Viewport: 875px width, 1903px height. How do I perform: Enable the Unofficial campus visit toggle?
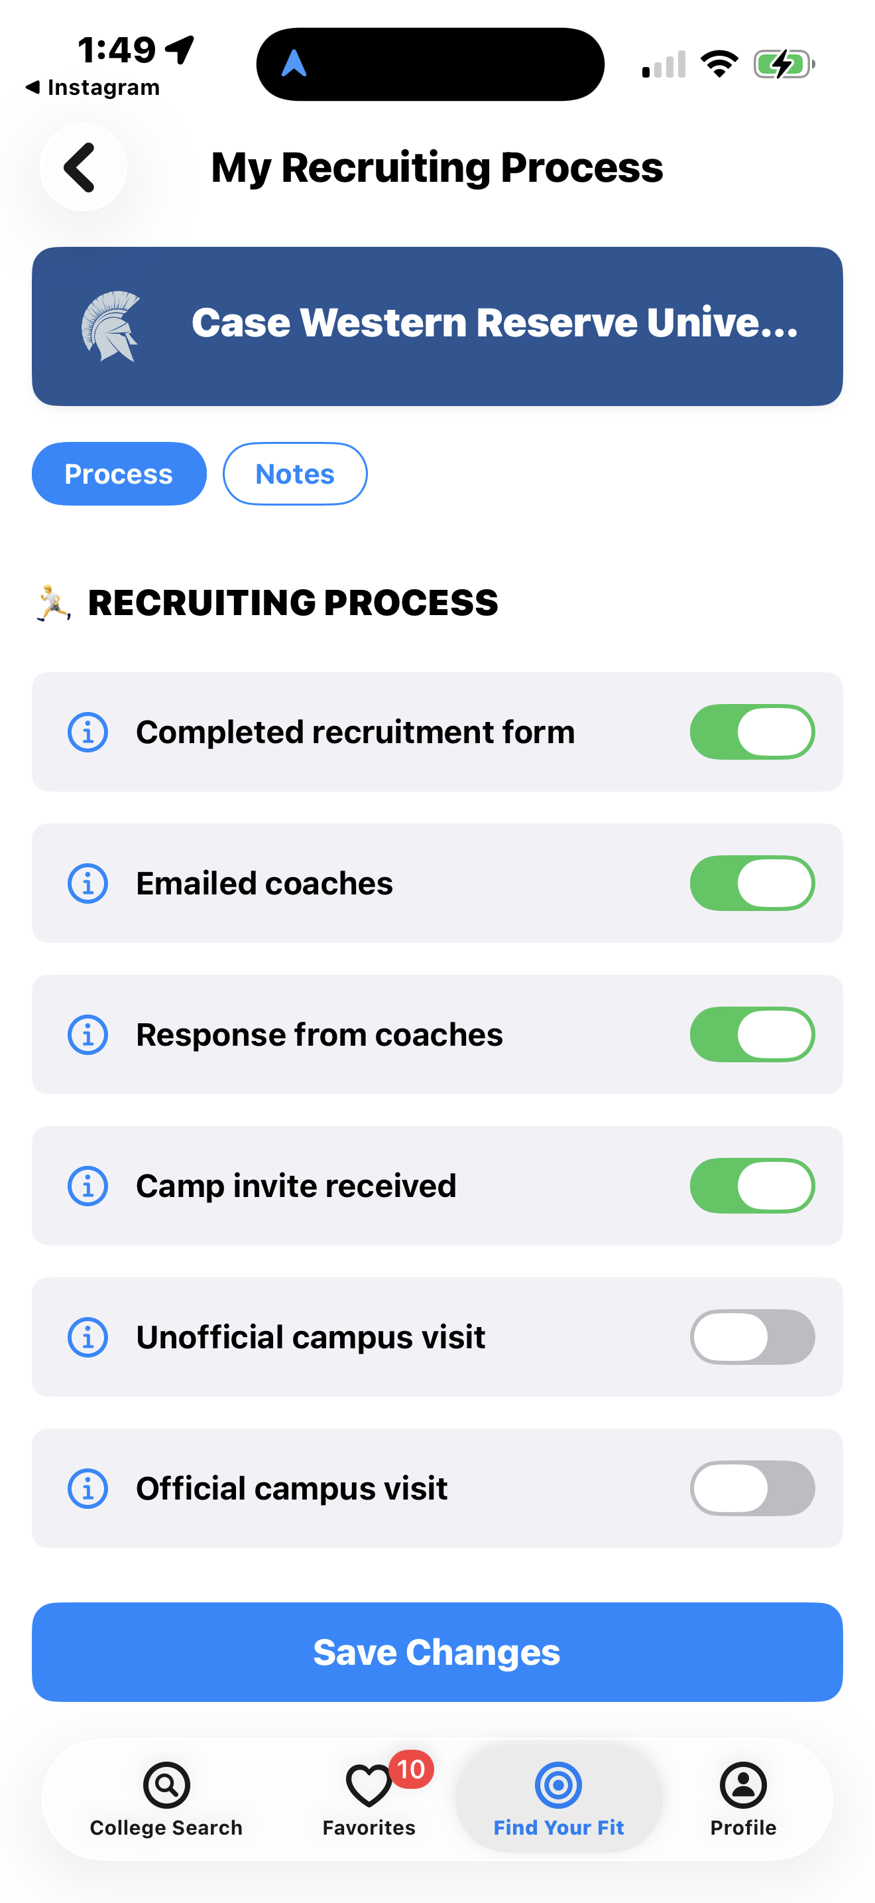(x=752, y=1337)
